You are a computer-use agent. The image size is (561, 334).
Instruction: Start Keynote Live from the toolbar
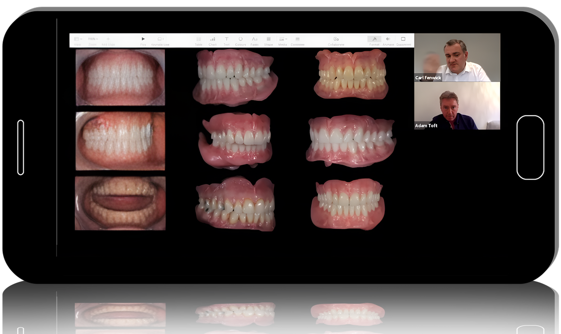point(160,39)
